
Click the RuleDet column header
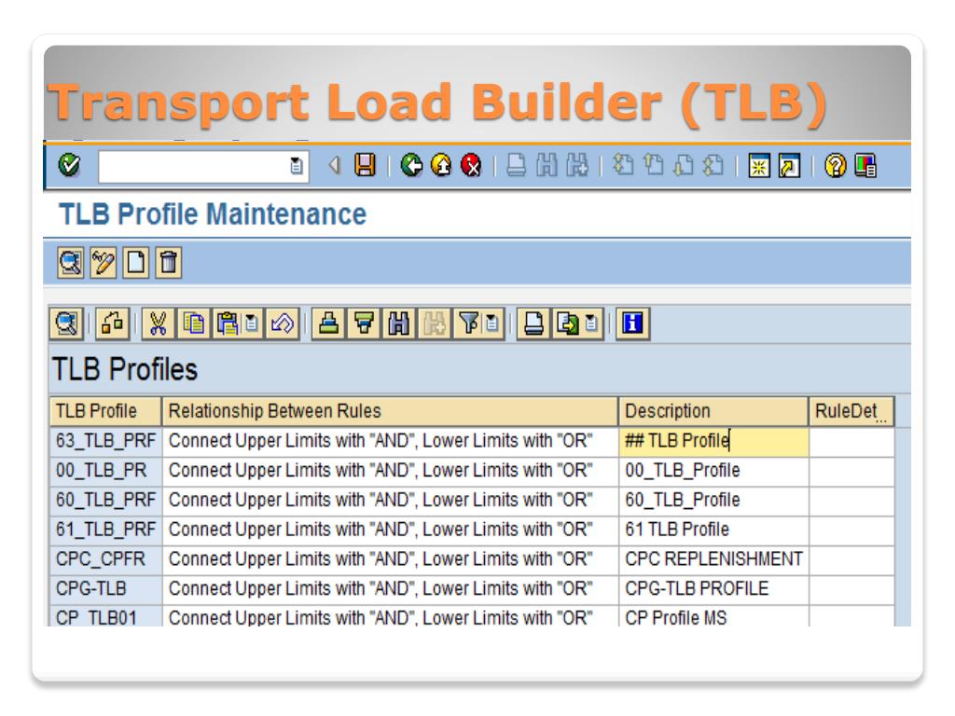pyautogui.click(x=851, y=411)
